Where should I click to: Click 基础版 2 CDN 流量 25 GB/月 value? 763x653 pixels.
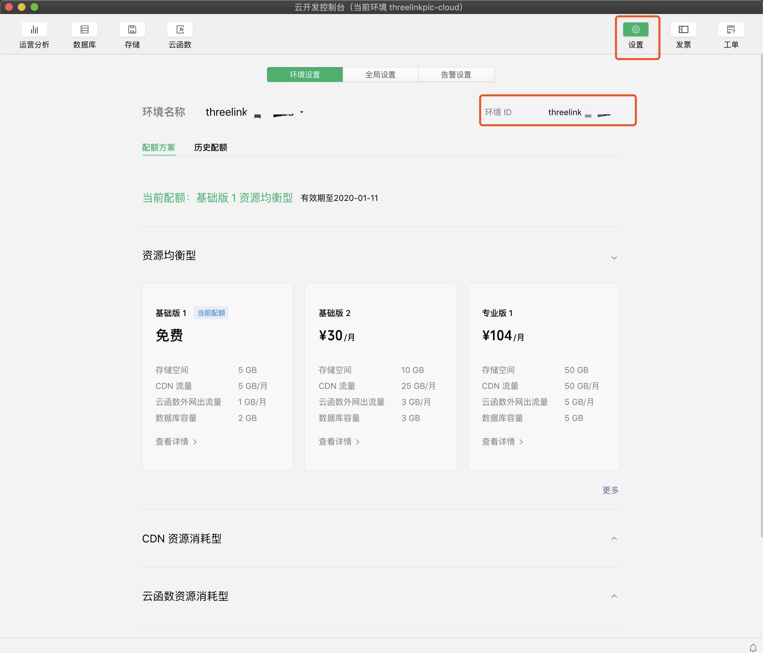point(418,386)
